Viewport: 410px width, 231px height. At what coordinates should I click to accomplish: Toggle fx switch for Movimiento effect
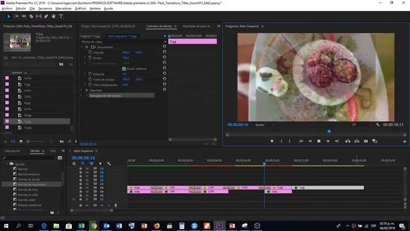pyautogui.click(x=86, y=47)
